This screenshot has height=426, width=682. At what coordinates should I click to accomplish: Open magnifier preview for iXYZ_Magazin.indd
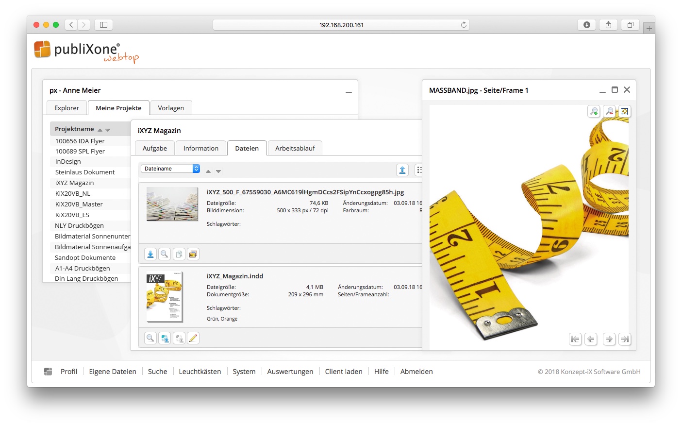(x=150, y=338)
